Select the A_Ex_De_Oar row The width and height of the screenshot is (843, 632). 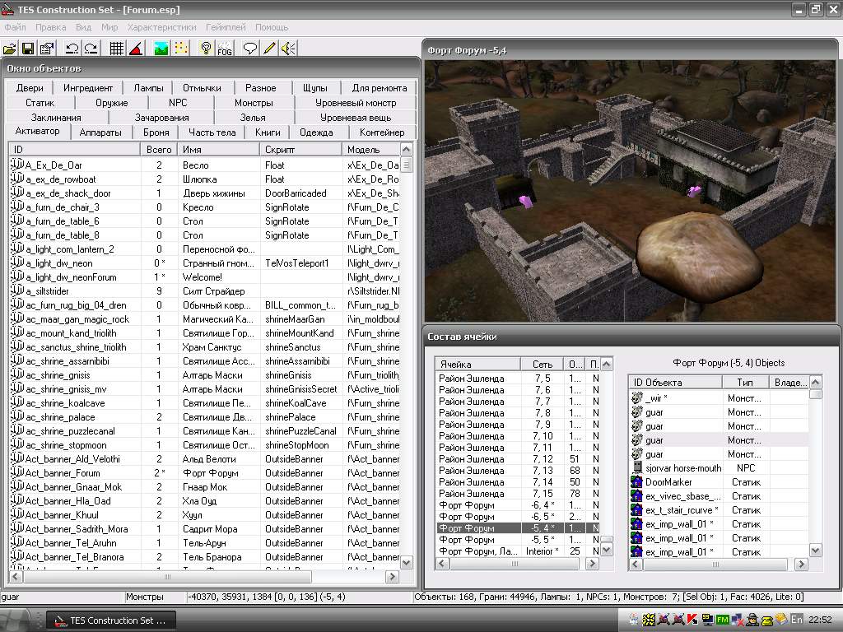204,165
